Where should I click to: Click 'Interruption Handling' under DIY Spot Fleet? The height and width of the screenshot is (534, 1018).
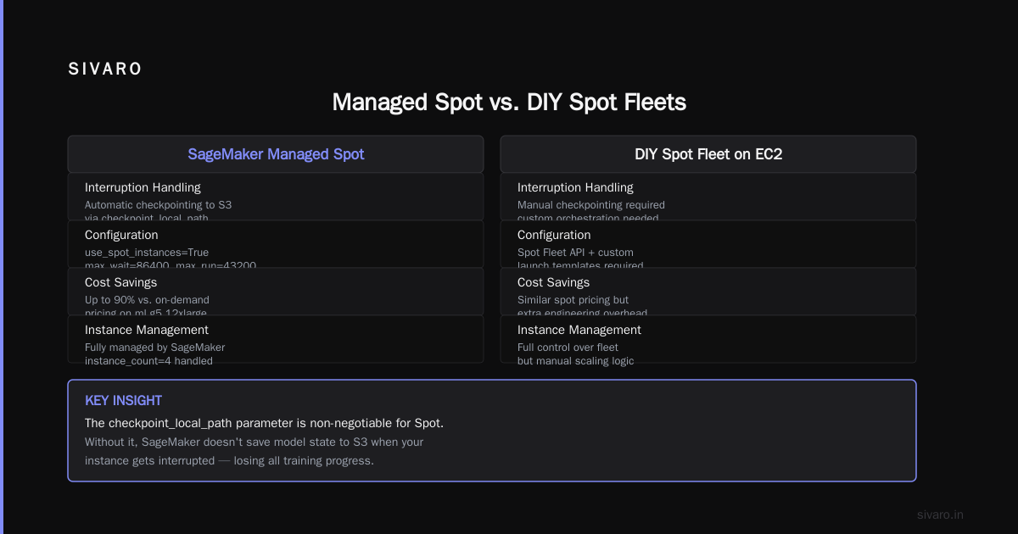(x=575, y=187)
